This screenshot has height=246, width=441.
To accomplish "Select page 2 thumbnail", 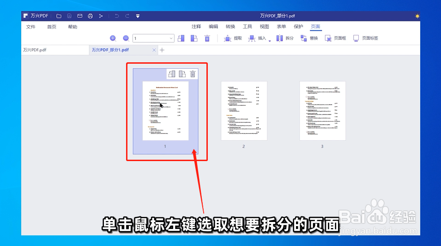I will [244, 111].
